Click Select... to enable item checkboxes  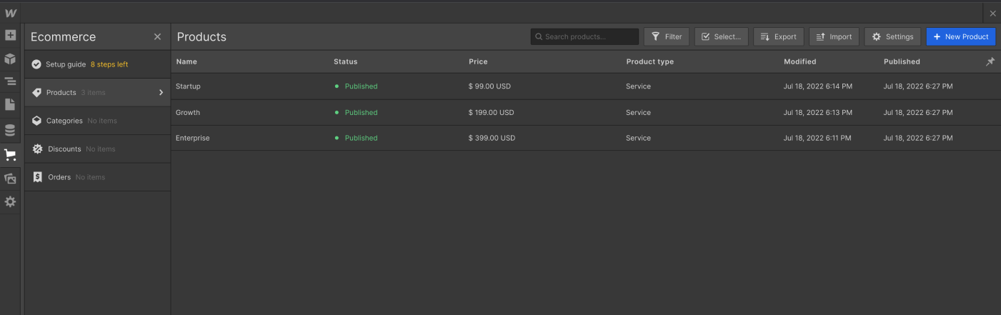(x=721, y=37)
